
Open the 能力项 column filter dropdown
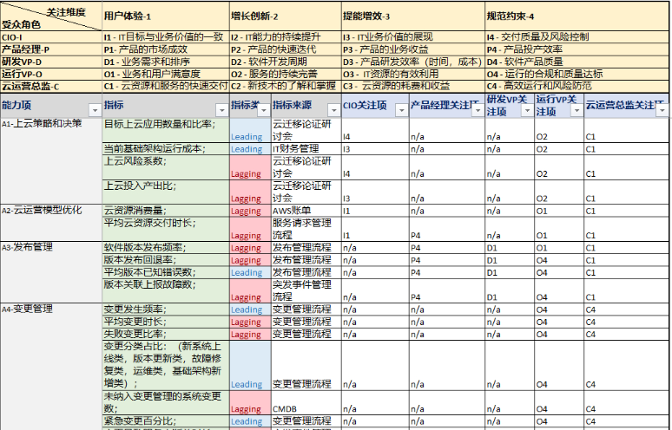coord(93,110)
